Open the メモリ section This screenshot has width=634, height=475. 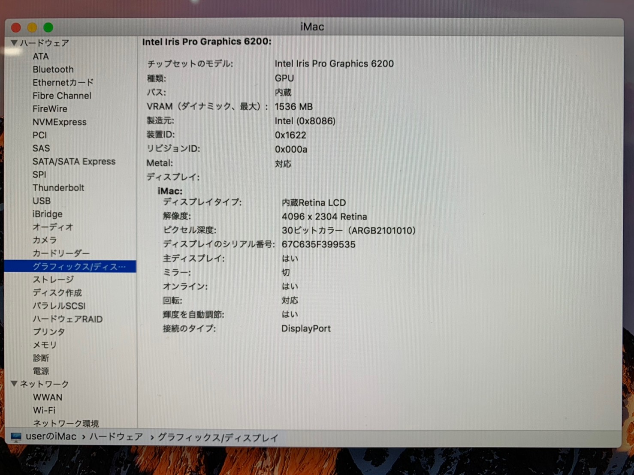45,345
